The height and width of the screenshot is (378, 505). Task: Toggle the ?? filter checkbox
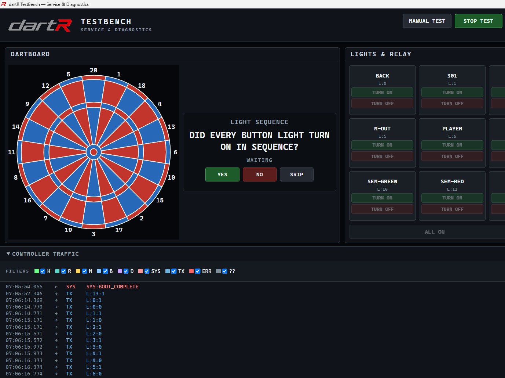(x=225, y=271)
